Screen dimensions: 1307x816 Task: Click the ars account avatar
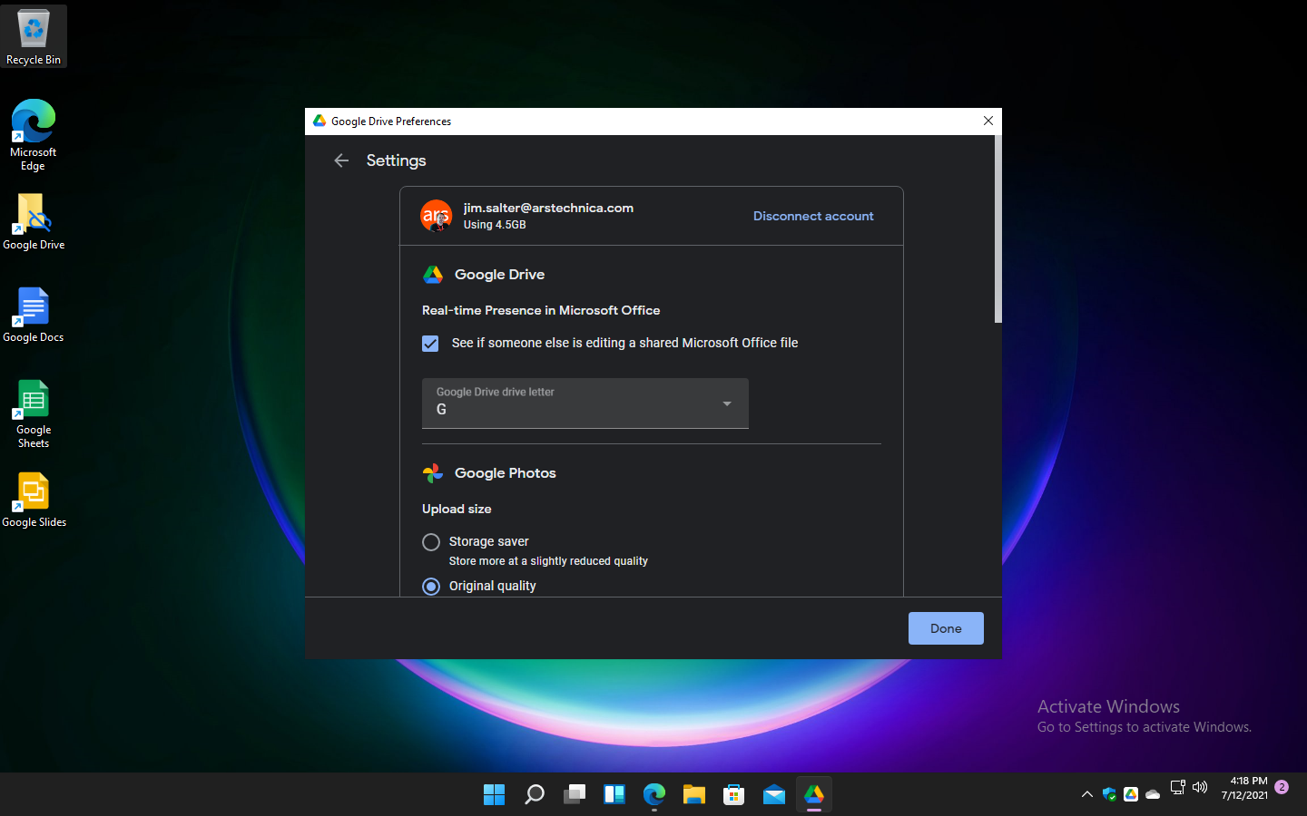(436, 216)
